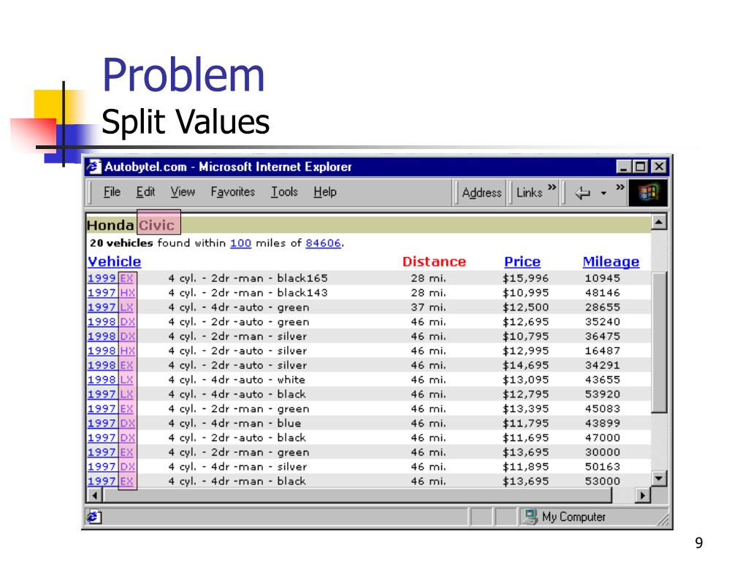Screen dimensions: 748x561
Task: Open the 1997 HX black143 vehicle link
Action: [111, 292]
